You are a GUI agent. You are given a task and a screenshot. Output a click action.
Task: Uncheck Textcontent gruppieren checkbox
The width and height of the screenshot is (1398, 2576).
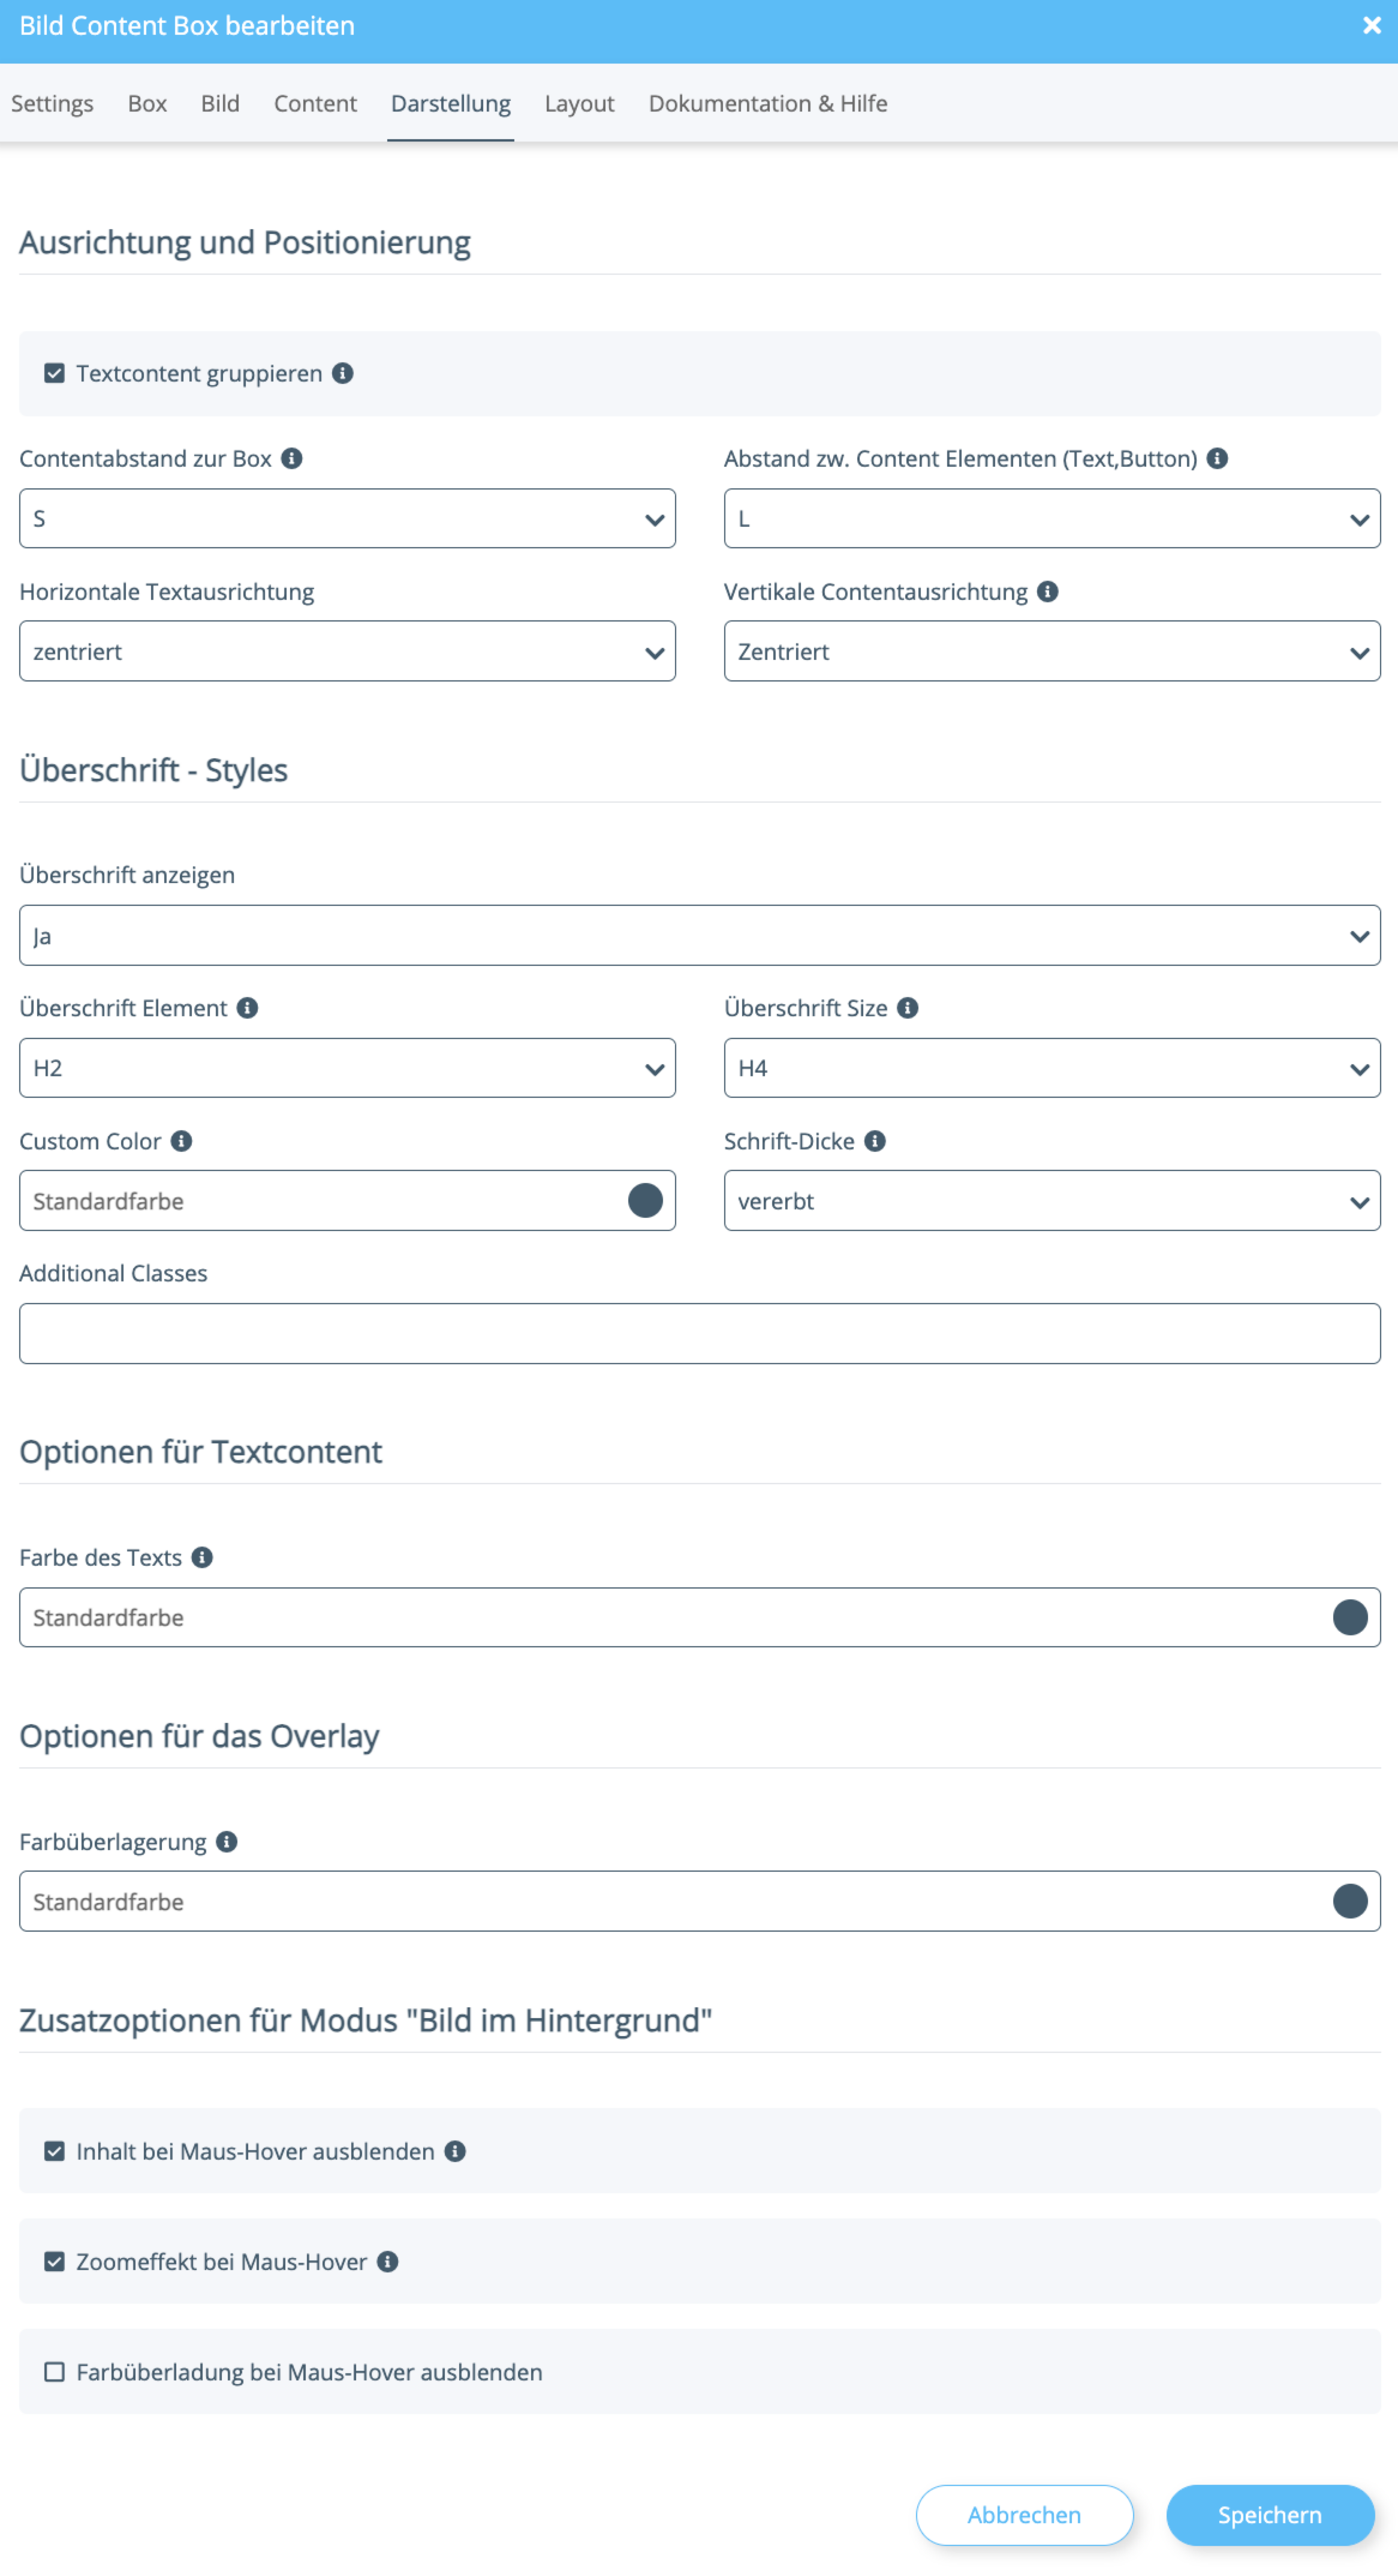(x=55, y=373)
